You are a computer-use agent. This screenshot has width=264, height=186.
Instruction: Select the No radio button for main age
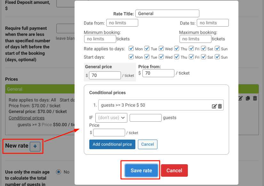click(x=59, y=172)
